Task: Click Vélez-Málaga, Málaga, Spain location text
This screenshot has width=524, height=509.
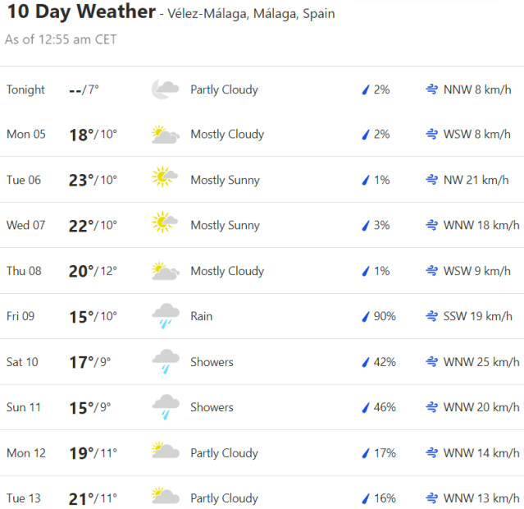Action: click(251, 15)
